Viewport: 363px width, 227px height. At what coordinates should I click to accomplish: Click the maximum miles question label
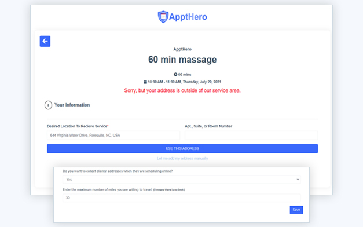(124, 189)
